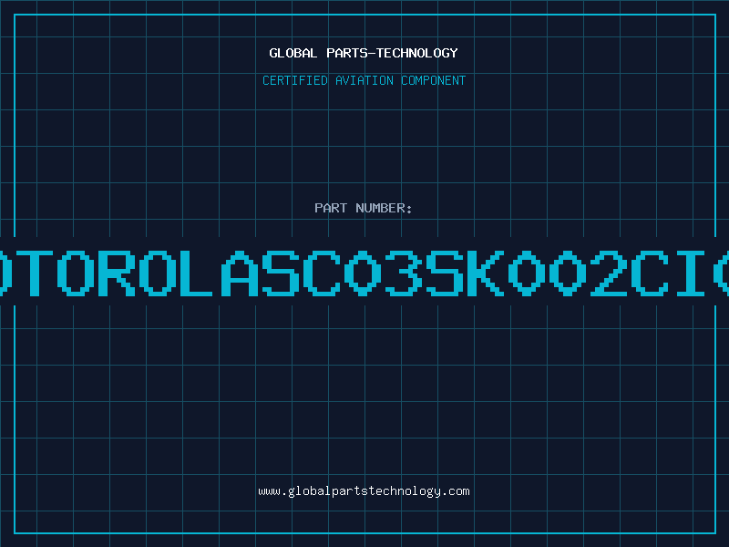Select the GLOBAL word in the header
This screenshot has width=729, height=547.
point(293,53)
